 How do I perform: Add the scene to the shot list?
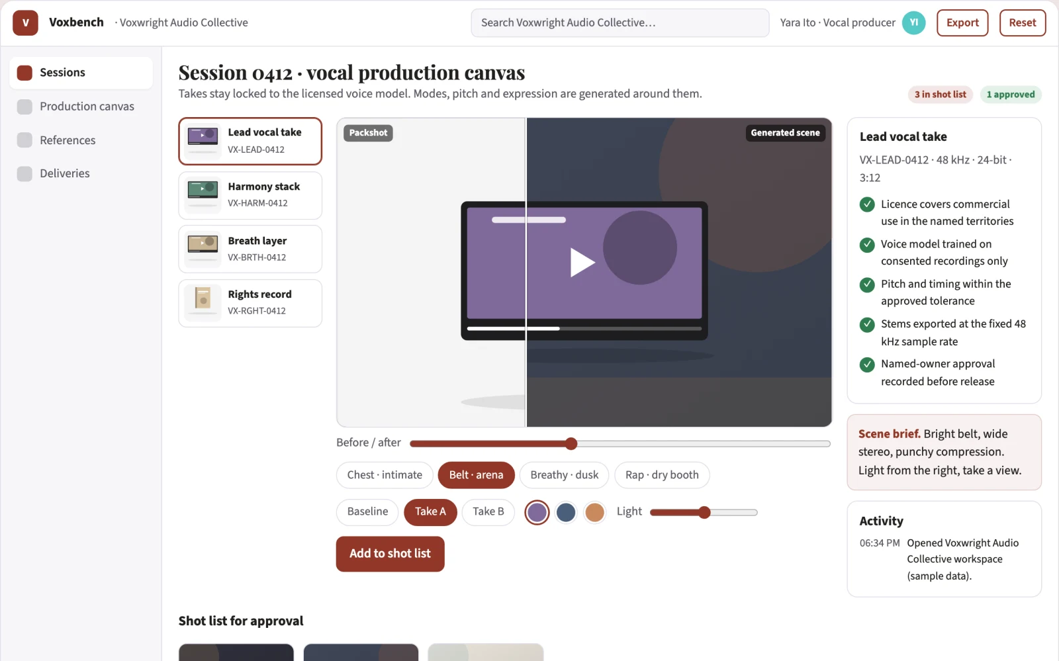pyautogui.click(x=390, y=554)
